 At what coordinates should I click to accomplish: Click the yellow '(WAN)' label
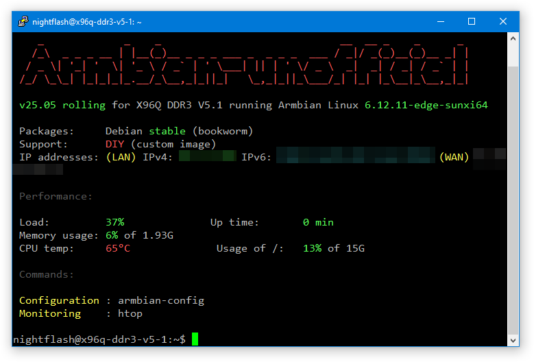[x=454, y=157]
